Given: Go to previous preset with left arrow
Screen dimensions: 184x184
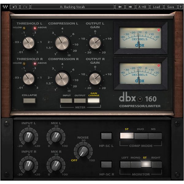Looking at the screenshot, I should click(120, 7).
